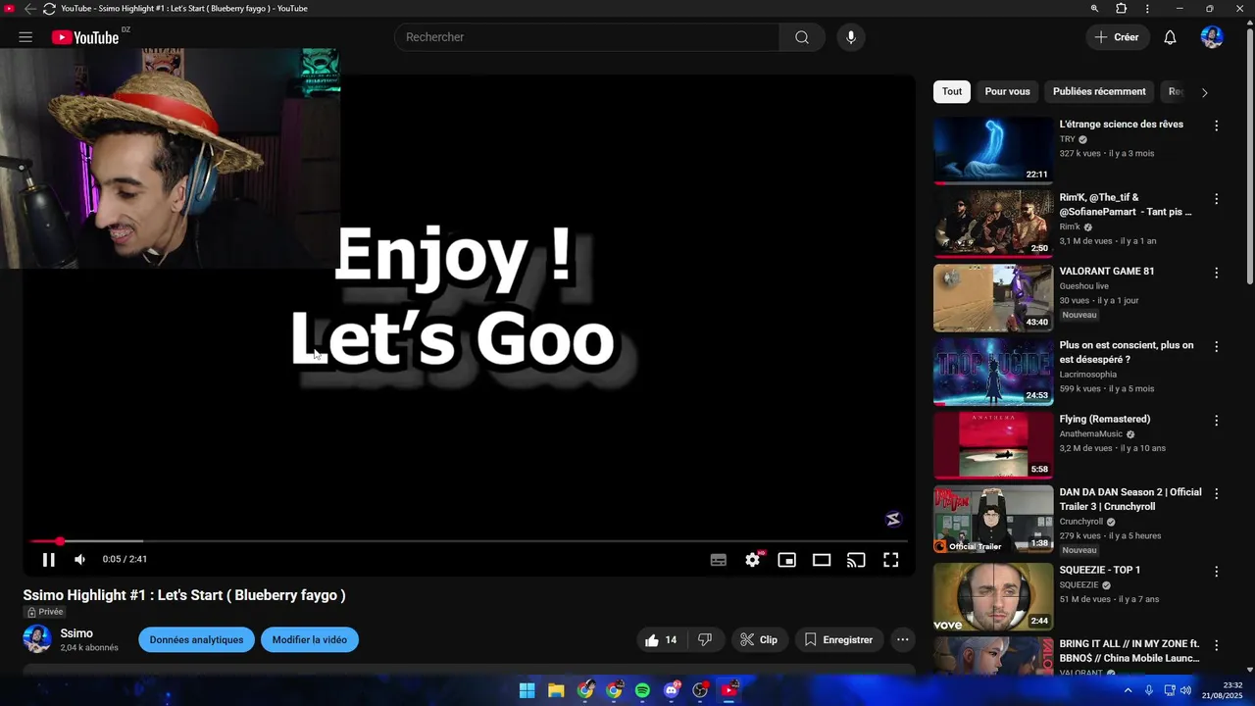
Task: Open the app three-dot menu in the title bar
Action: (x=1147, y=9)
